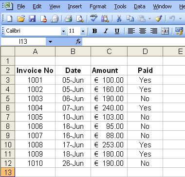Apply Currency style icon

pyautogui.click(x=179, y=31)
